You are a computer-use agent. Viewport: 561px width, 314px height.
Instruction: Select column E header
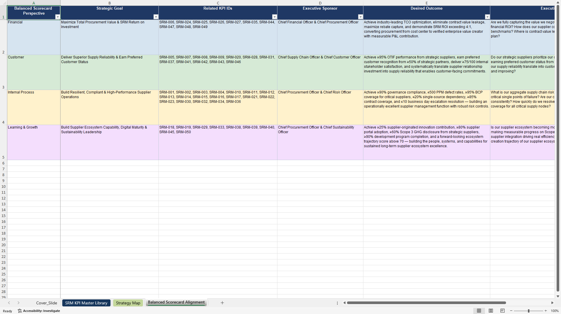[x=427, y=3]
